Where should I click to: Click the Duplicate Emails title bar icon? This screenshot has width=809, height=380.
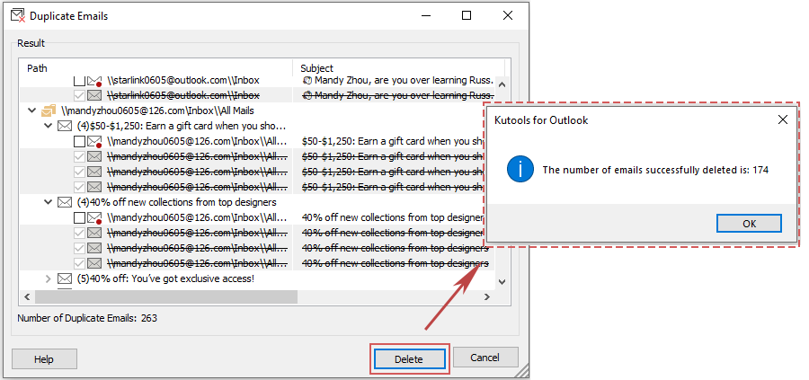pyautogui.click(x=16, y=16)
